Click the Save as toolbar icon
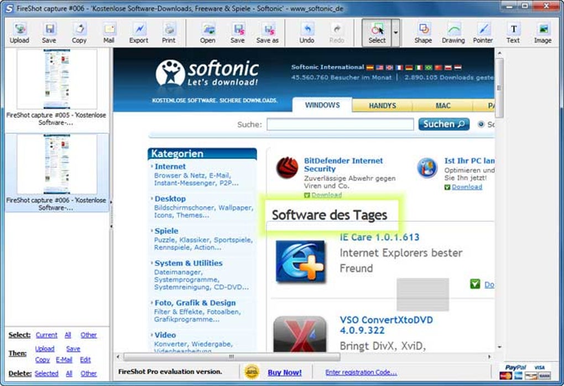 268,33
